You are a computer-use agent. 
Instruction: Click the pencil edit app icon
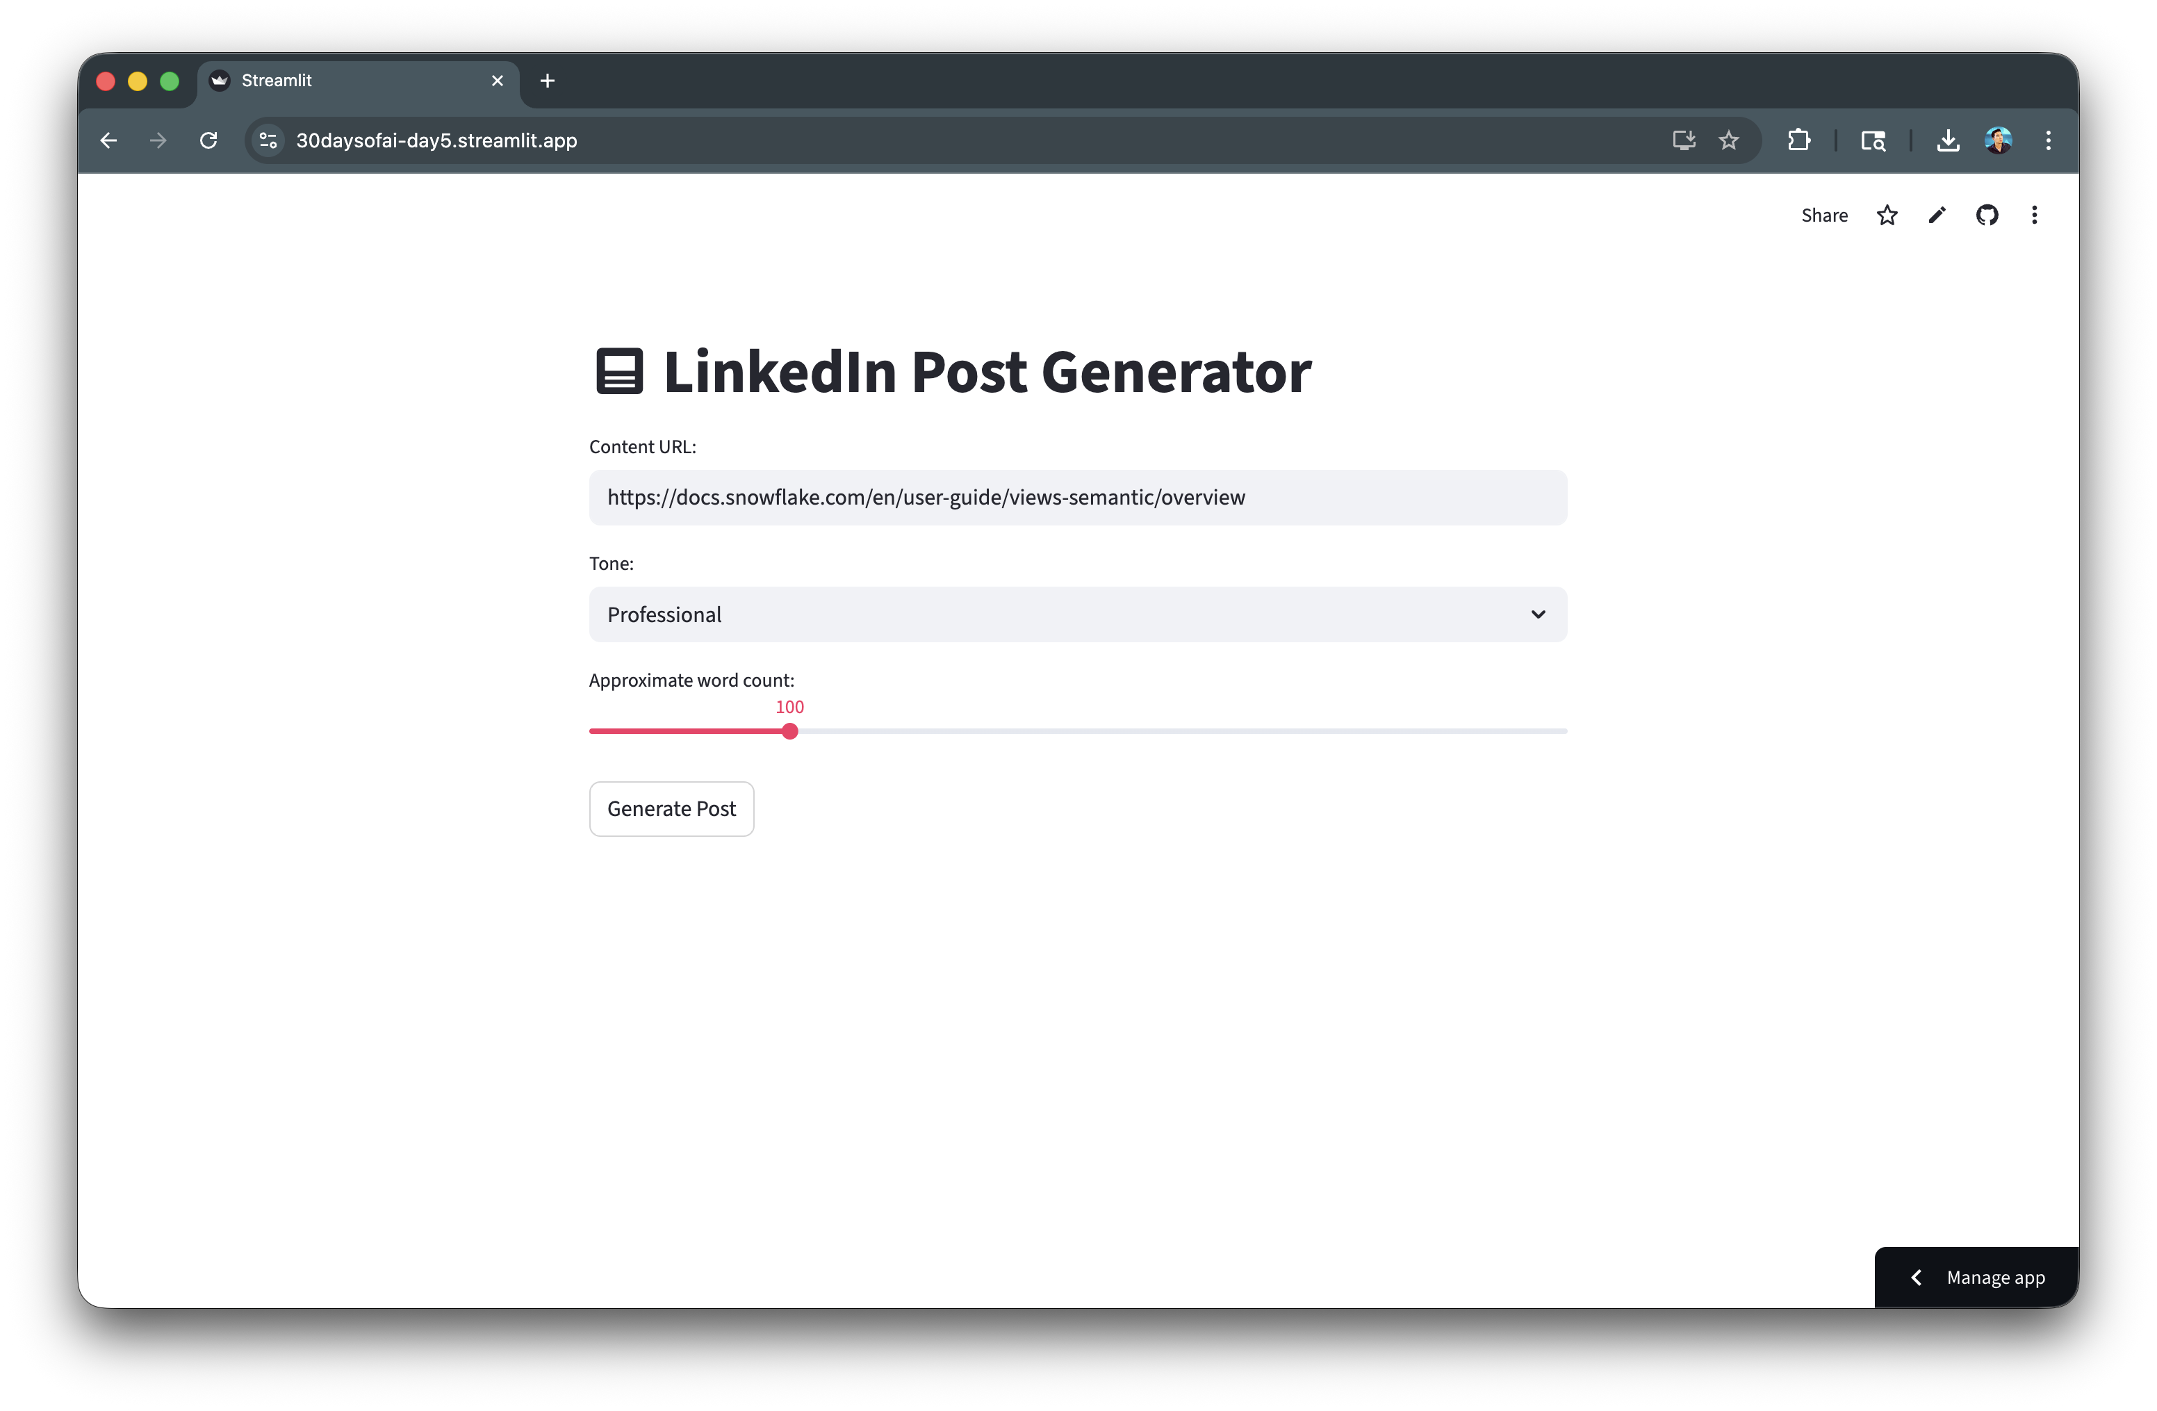(x=1937, y=215)
